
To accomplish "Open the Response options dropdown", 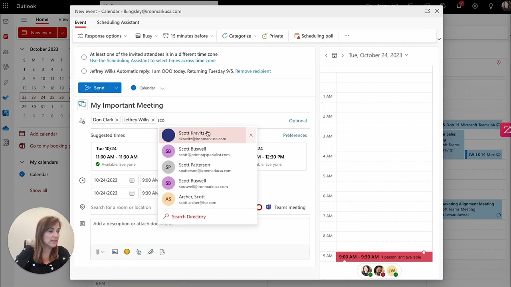I will coord(102,36).
